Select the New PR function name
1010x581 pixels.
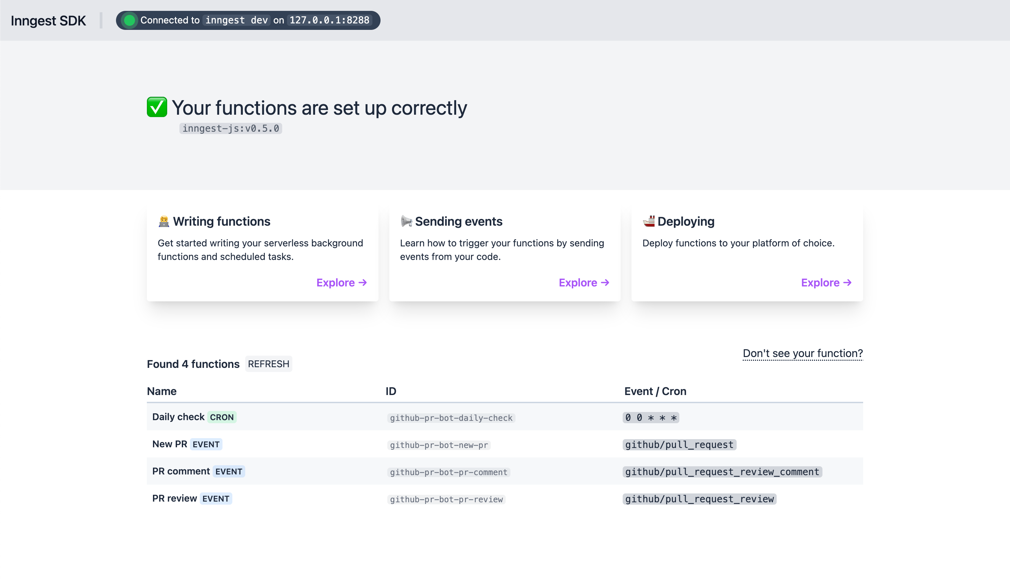click(x=170, y=444)
